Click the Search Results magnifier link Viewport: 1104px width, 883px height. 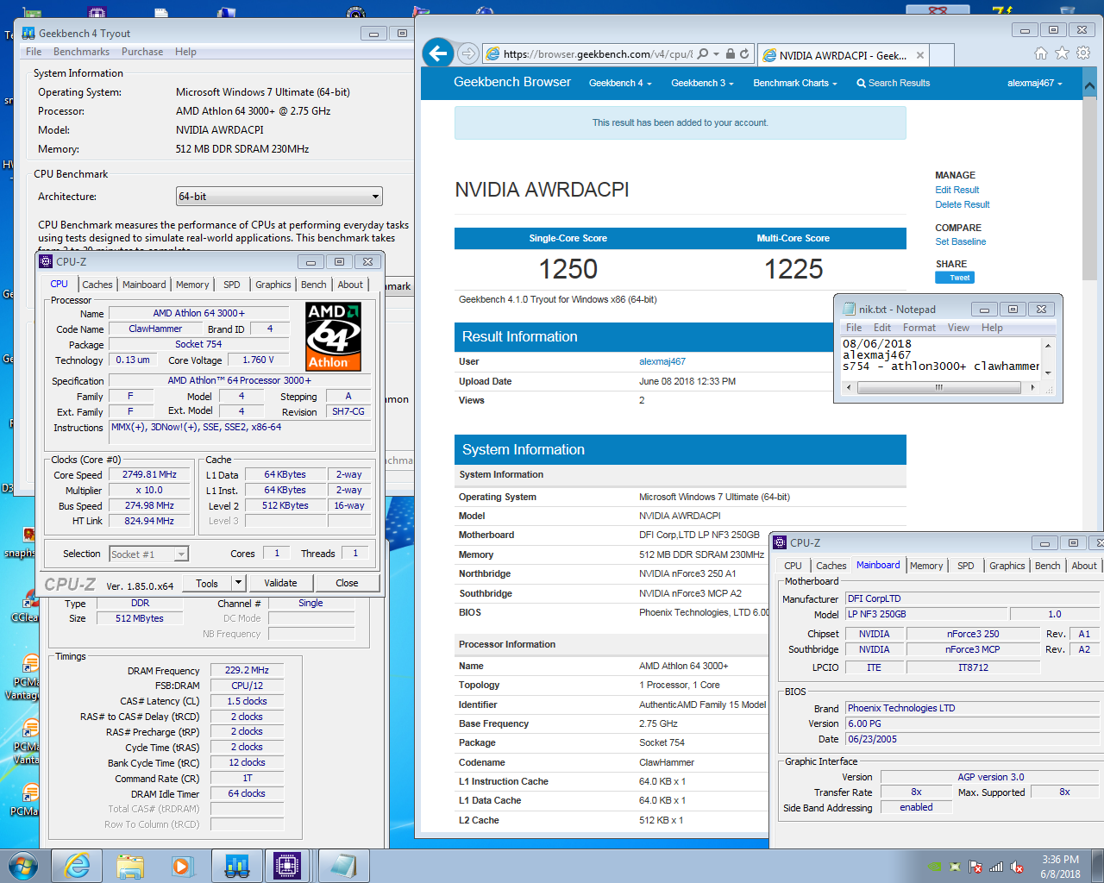[x=893, y=84]
